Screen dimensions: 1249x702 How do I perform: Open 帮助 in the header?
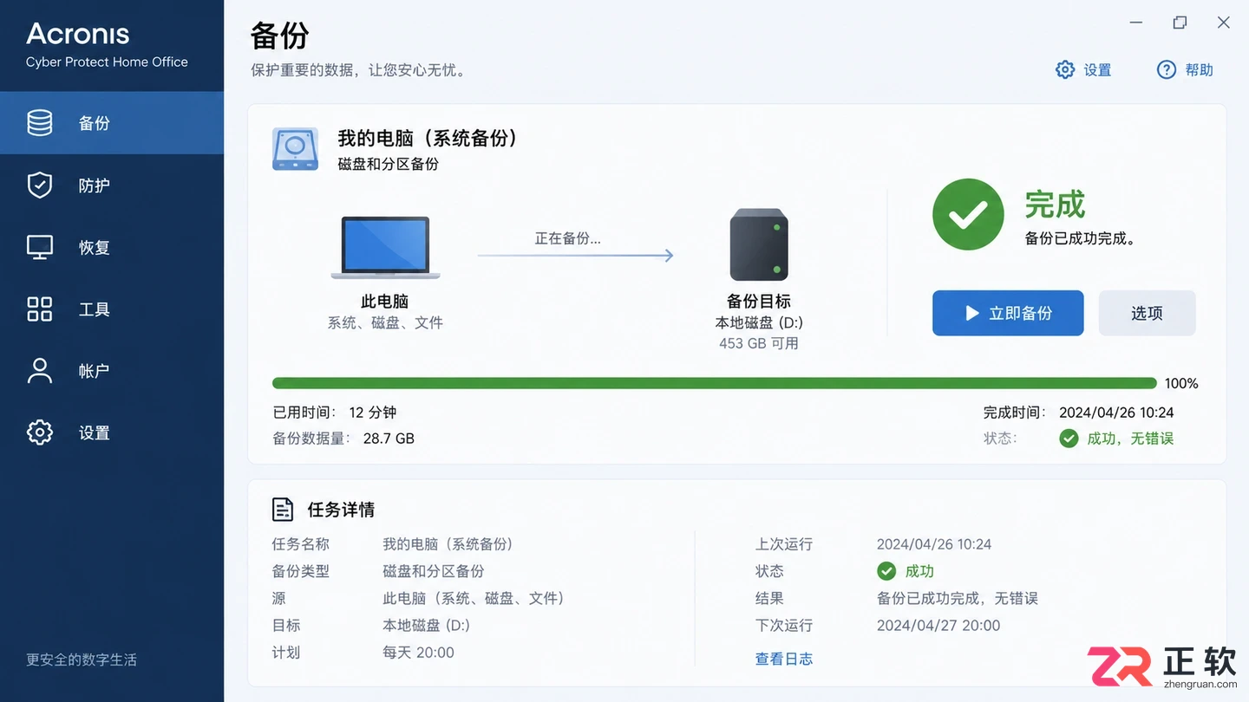coord(1185,70)
